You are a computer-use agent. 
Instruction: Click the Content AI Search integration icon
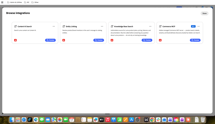(x=15, y=26)
